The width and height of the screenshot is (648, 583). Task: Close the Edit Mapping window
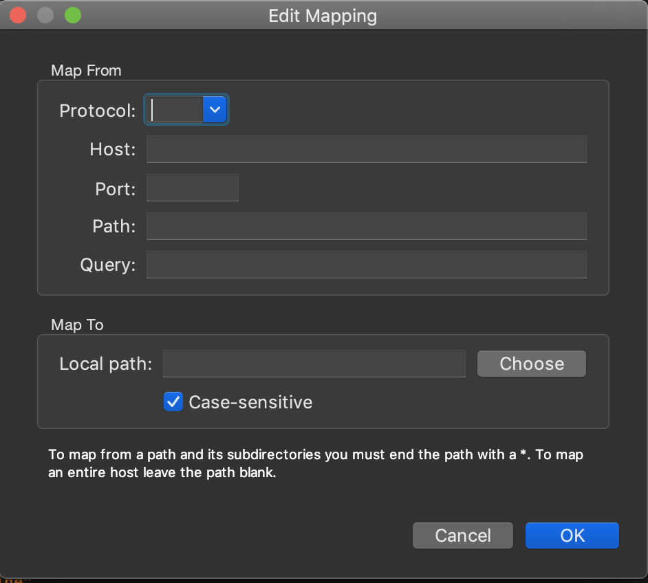[x=18, y=15]
